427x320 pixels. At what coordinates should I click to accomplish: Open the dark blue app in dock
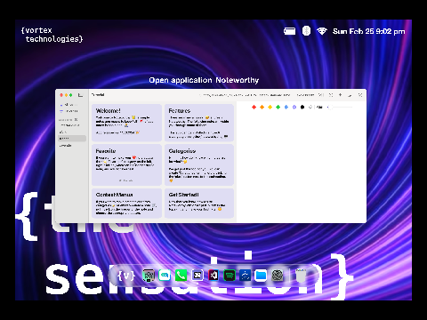click(x=245, y=276)
